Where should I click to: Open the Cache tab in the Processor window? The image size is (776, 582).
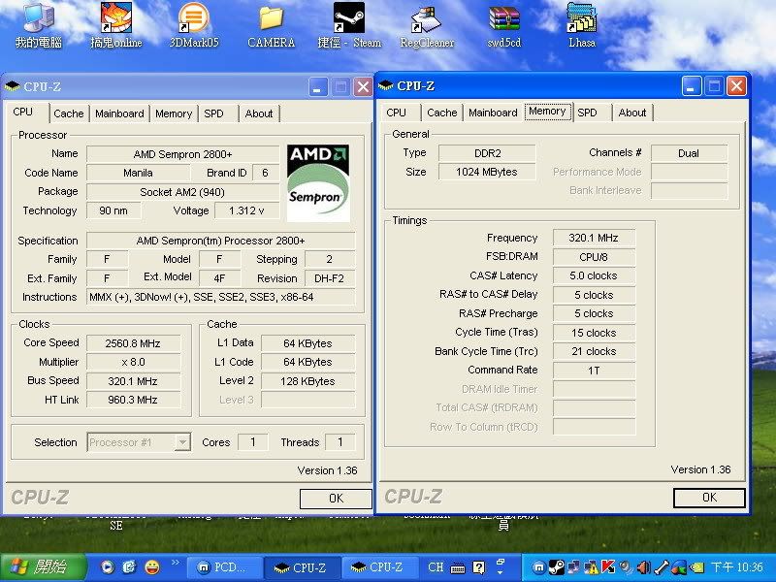coord(68,113)
